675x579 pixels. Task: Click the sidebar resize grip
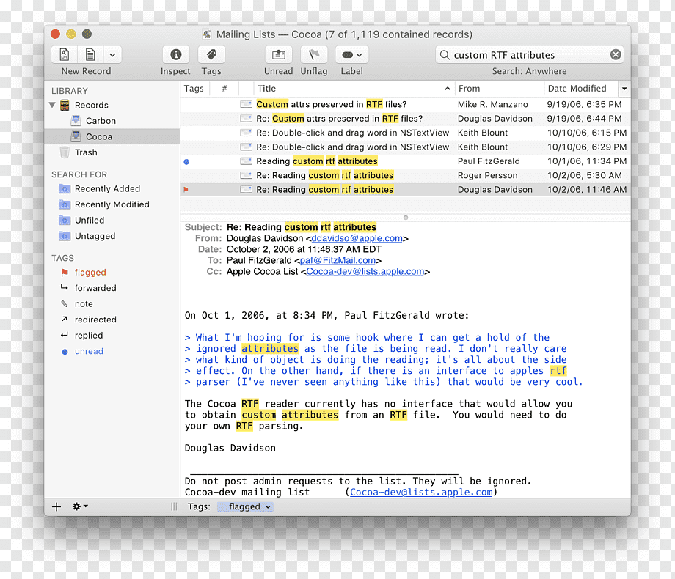[x=174, y=506]
